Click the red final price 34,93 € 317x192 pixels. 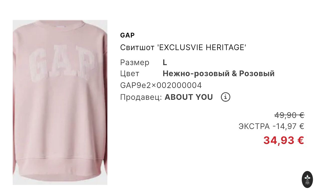[284, 140]
